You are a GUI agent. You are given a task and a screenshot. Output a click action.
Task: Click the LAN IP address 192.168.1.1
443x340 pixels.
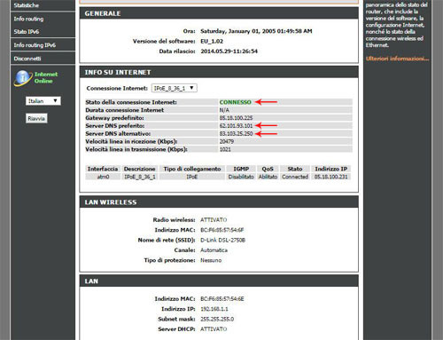[x=214, y=309]
